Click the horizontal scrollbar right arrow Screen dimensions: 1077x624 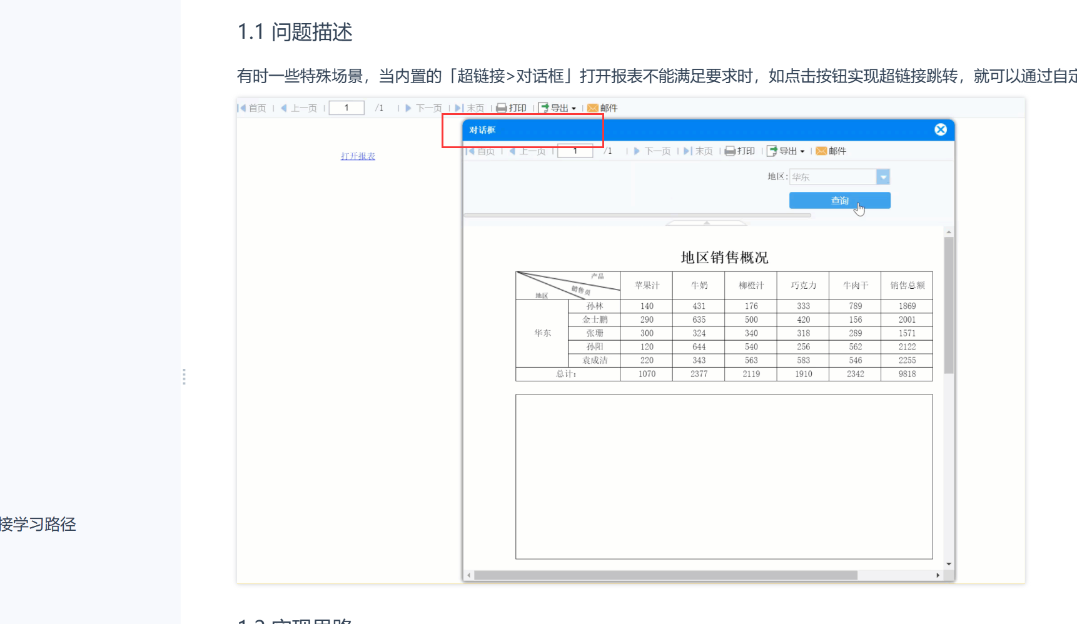click(938, 575)
